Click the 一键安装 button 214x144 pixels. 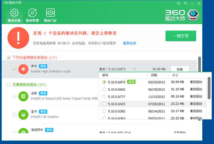coord(181,36)
